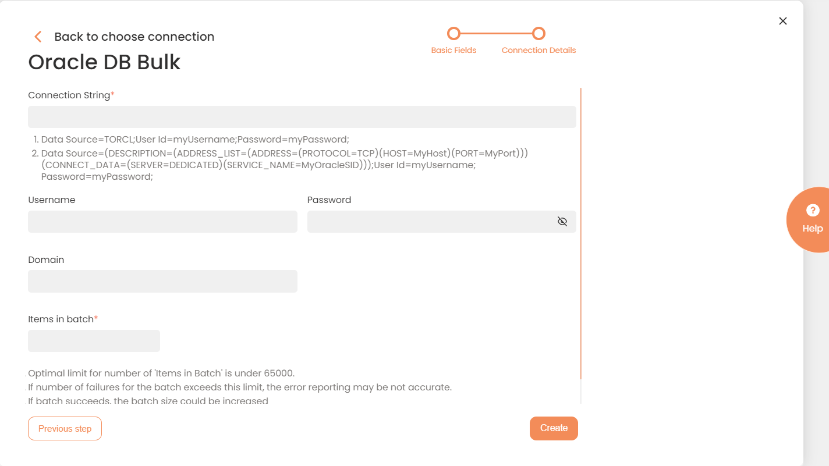
Task: Go to Basic Fields step label
Action: (x=454, y=51)
